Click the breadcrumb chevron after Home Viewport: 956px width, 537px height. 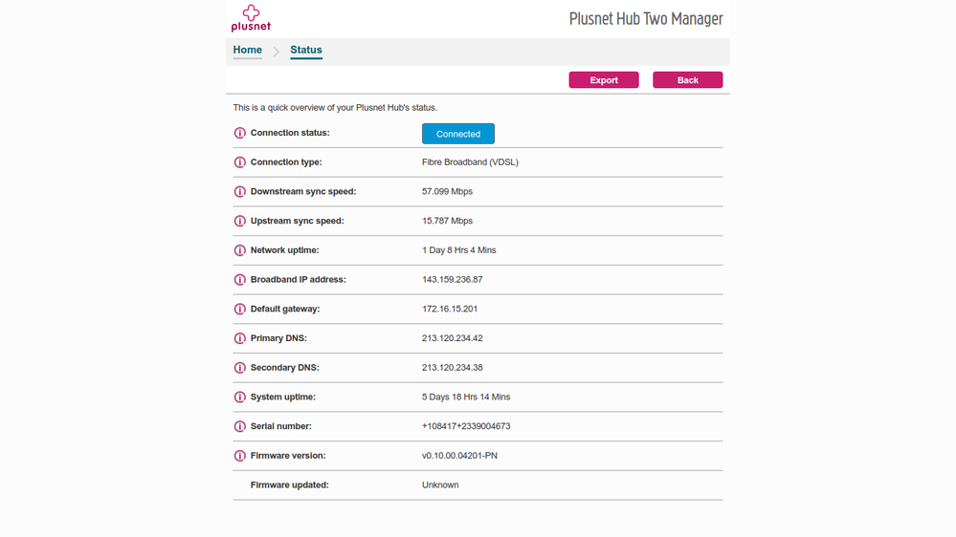[x=277, y=52]
